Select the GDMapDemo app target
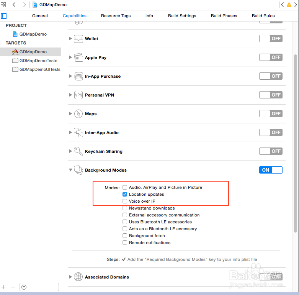This screenshot has height=295, width=299. [x=31, y=52]
